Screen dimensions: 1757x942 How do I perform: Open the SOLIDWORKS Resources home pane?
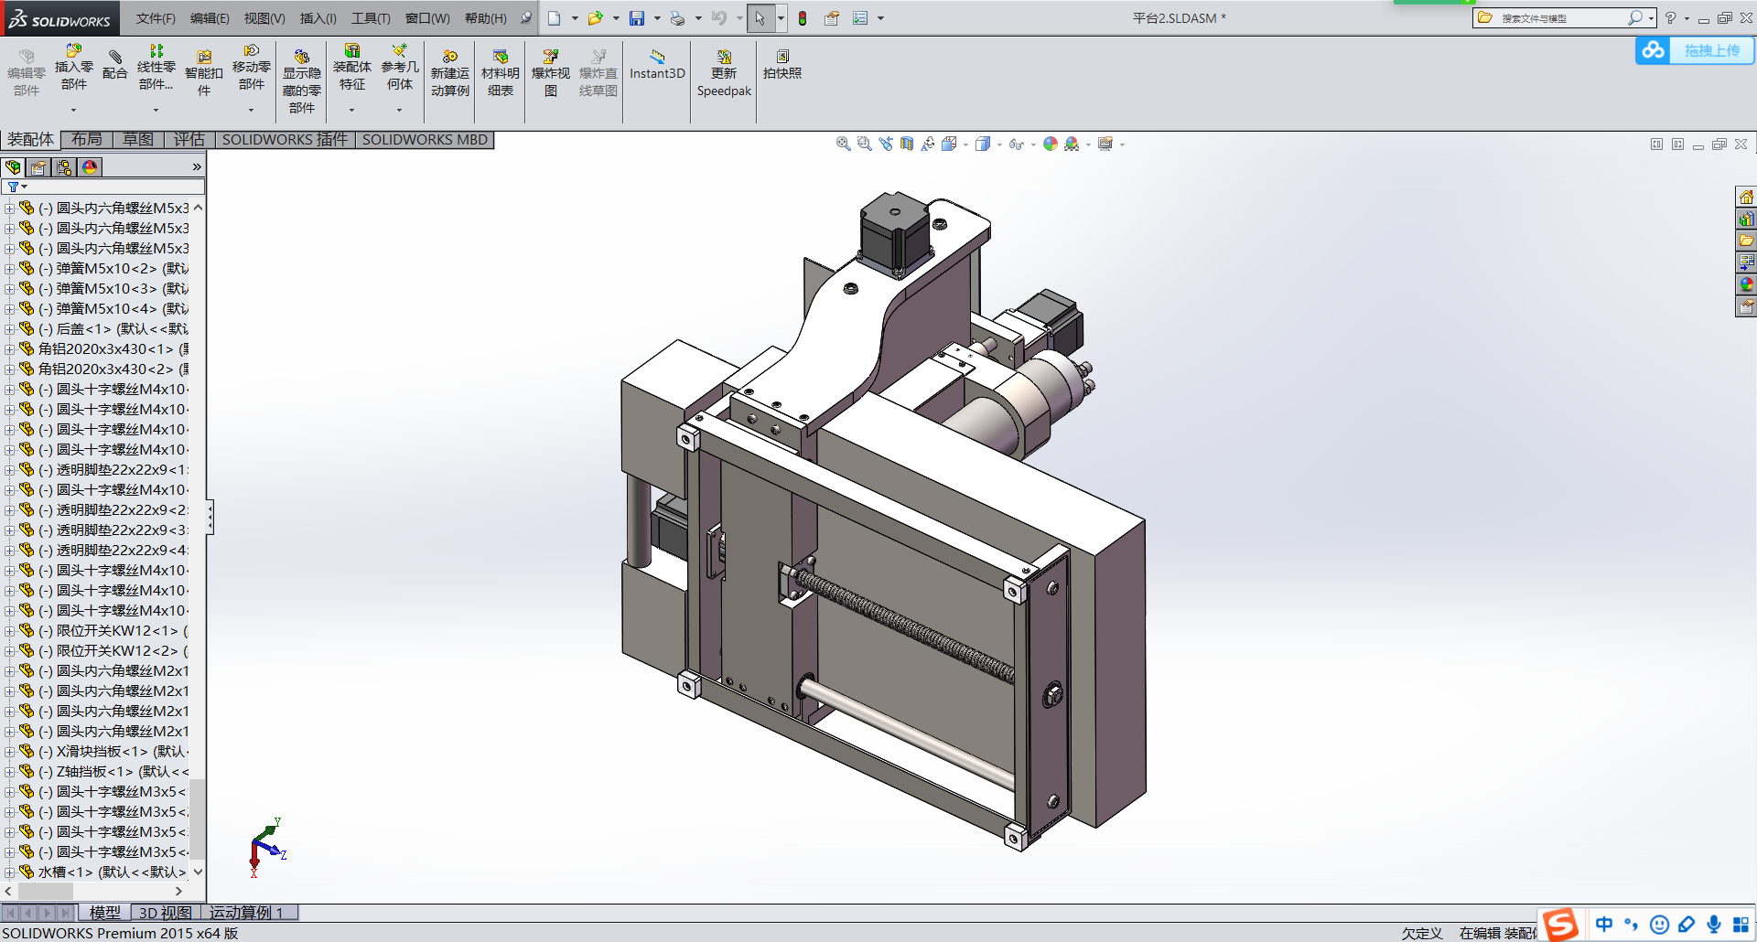click(1746, 198)
